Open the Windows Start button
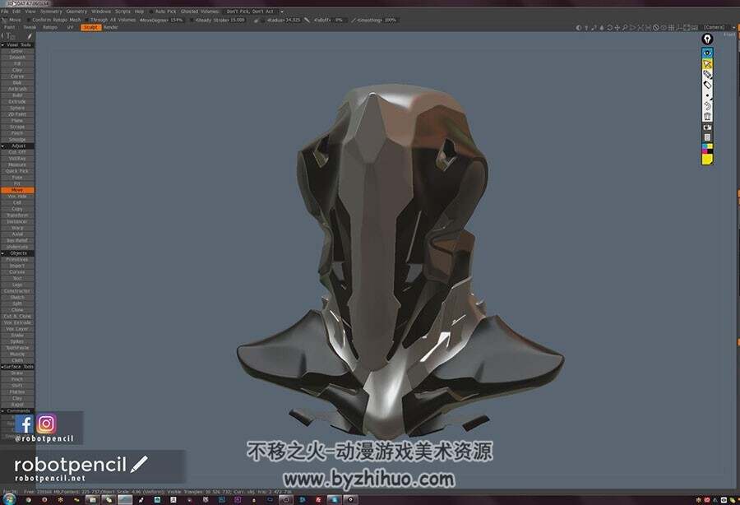 click(8, 499)
